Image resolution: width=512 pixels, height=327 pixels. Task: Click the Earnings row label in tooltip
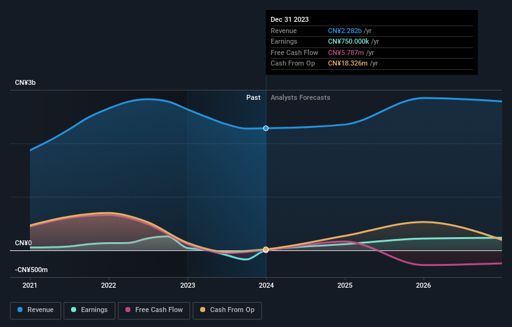284,41
